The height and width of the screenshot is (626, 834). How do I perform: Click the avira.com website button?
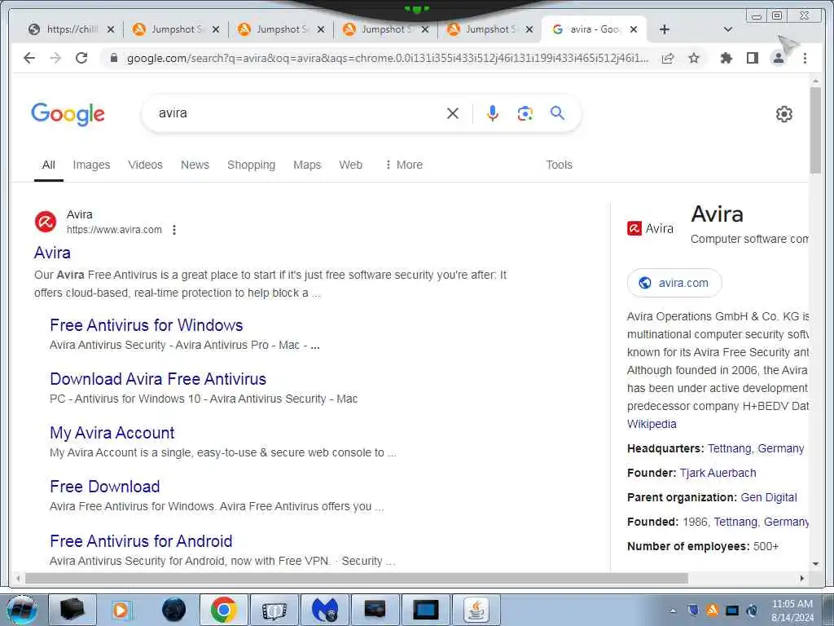(674, 283)
